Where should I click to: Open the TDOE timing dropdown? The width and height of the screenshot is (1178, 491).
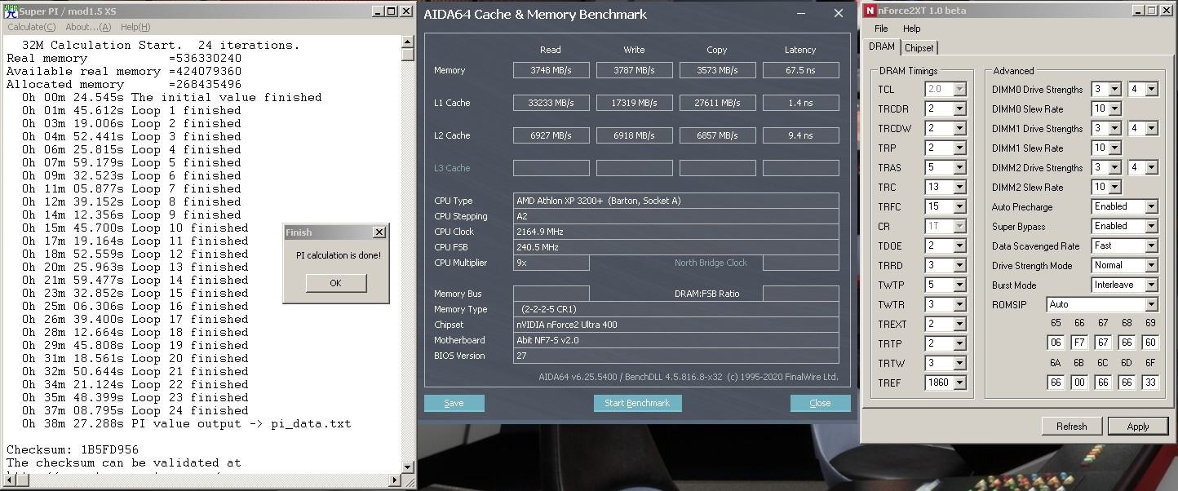coord(960,245)
